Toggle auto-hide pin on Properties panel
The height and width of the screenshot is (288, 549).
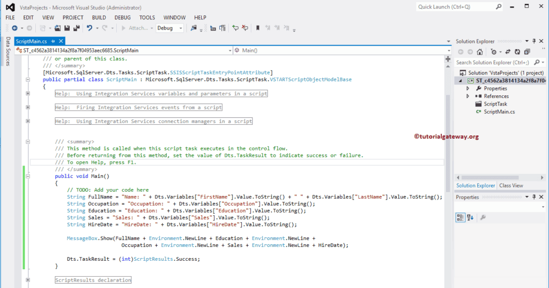pos(534,197)
